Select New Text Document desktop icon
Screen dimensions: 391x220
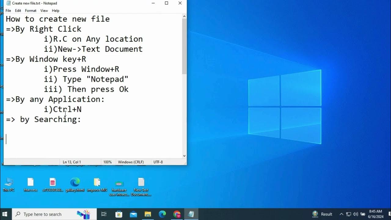(x=141, y=187)
